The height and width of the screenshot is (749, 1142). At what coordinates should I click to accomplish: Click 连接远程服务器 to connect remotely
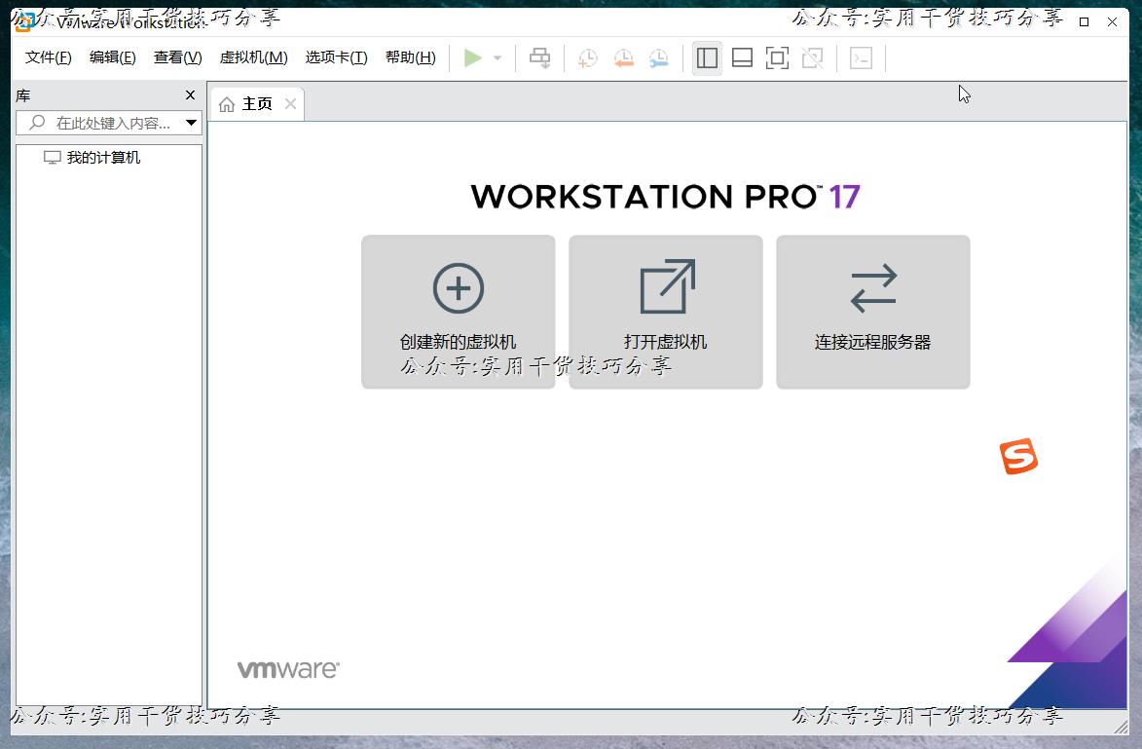pyautogui.click(x=872, y=312)
